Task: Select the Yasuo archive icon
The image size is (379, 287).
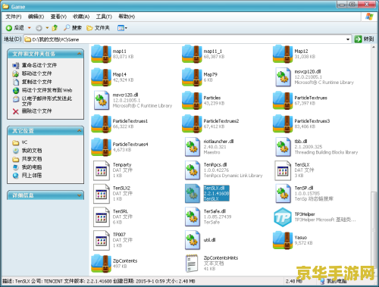Action: click(283, 240)
